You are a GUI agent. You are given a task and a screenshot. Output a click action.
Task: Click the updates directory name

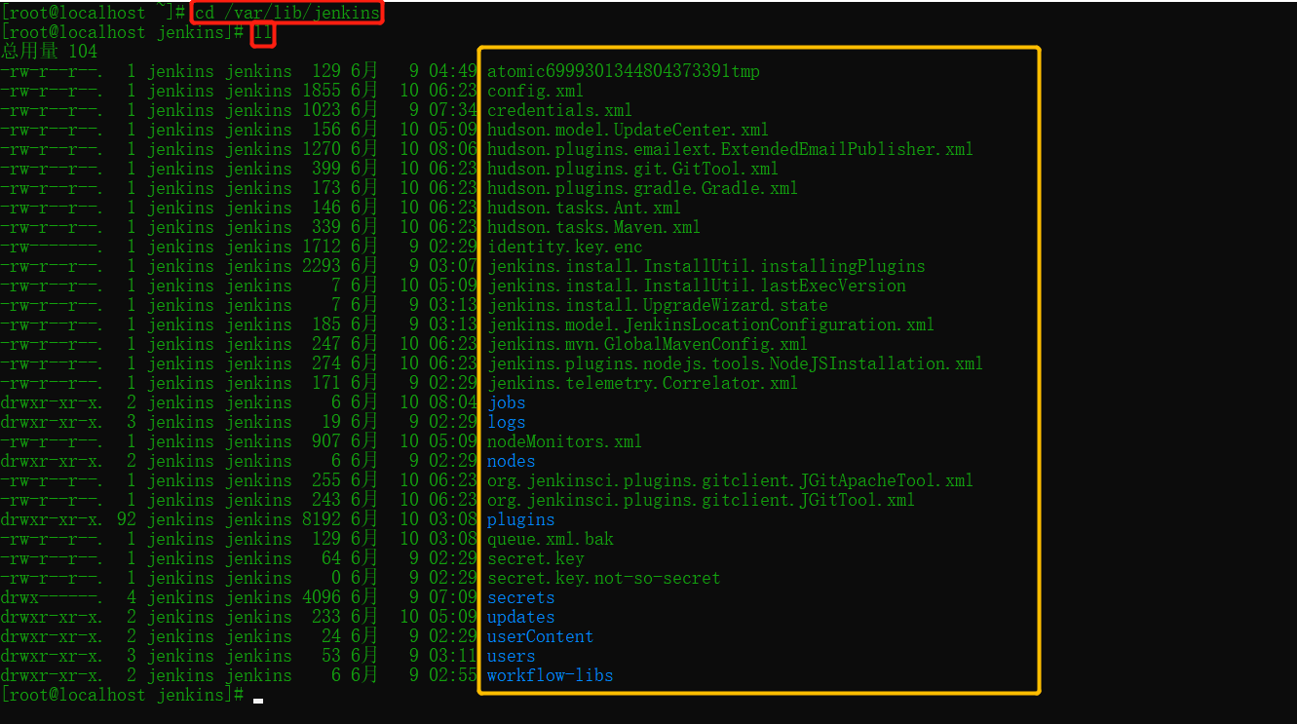click(x=521, y=617)
